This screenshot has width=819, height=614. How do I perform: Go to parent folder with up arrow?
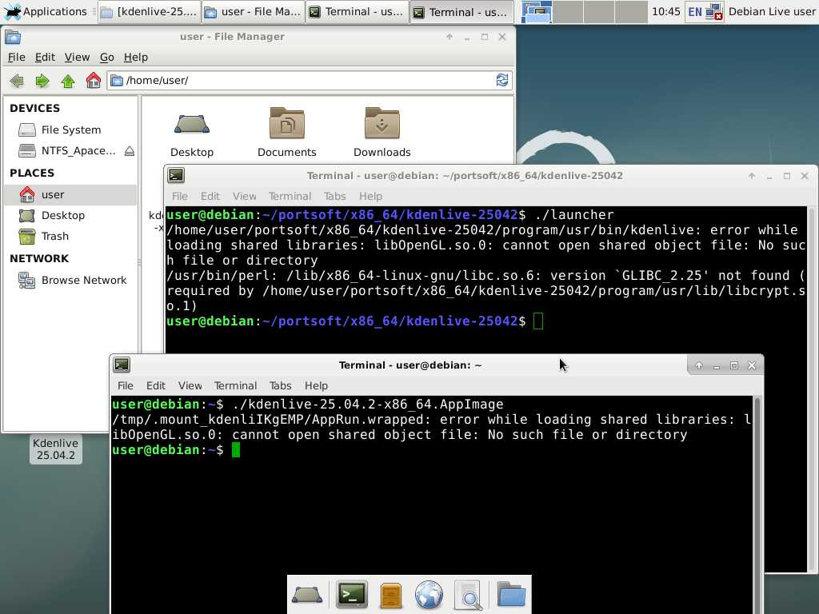[x=68, y=81]
